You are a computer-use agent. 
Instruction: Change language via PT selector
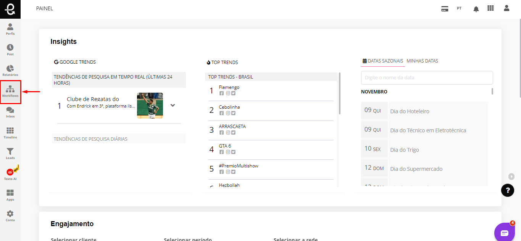tap(459, 8)
